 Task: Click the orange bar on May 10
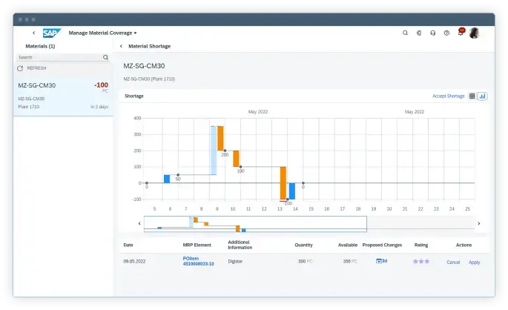(236, 159)
